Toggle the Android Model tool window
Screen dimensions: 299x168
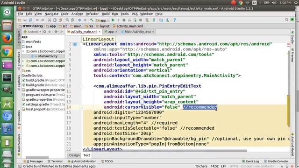click(x=292, y=144)
